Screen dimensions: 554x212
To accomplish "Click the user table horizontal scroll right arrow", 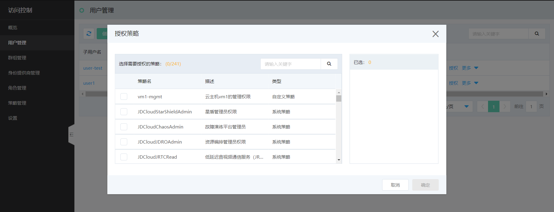I will pos(546,94).
